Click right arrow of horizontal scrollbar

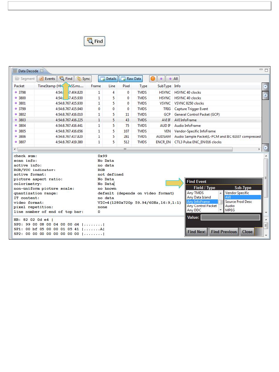tap(259, 149)
